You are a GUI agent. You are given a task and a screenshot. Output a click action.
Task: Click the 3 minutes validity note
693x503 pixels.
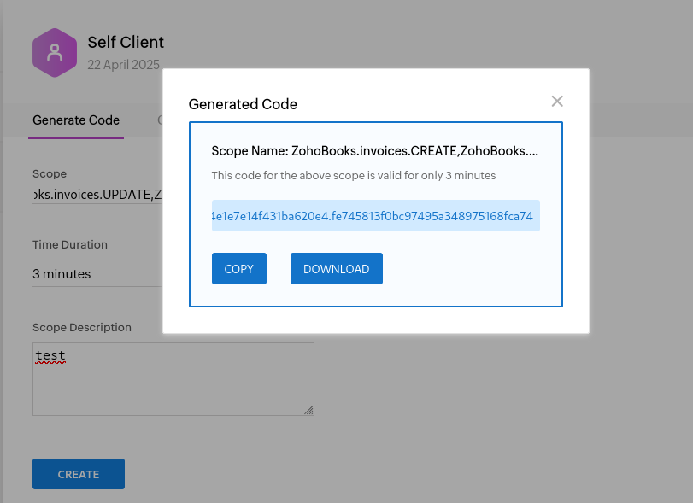tap(354, 175)
